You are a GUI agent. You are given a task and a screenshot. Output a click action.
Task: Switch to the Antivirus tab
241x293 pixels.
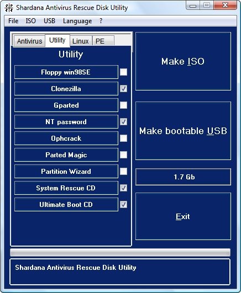[x=29, y=41]
